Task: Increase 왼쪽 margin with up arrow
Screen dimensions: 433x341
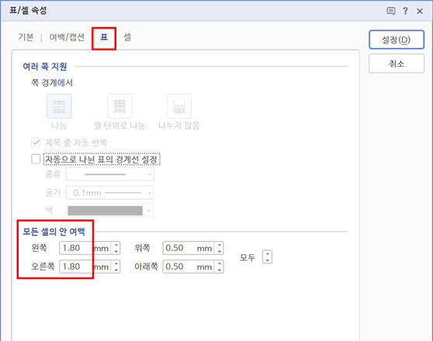Action: click(116, 245)
